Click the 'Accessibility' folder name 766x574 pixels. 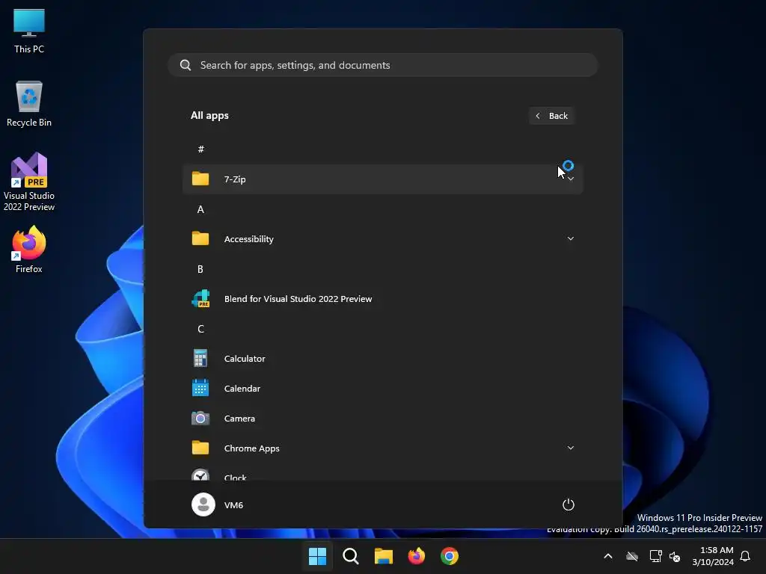pyautogui.click(x=248, y=238)
